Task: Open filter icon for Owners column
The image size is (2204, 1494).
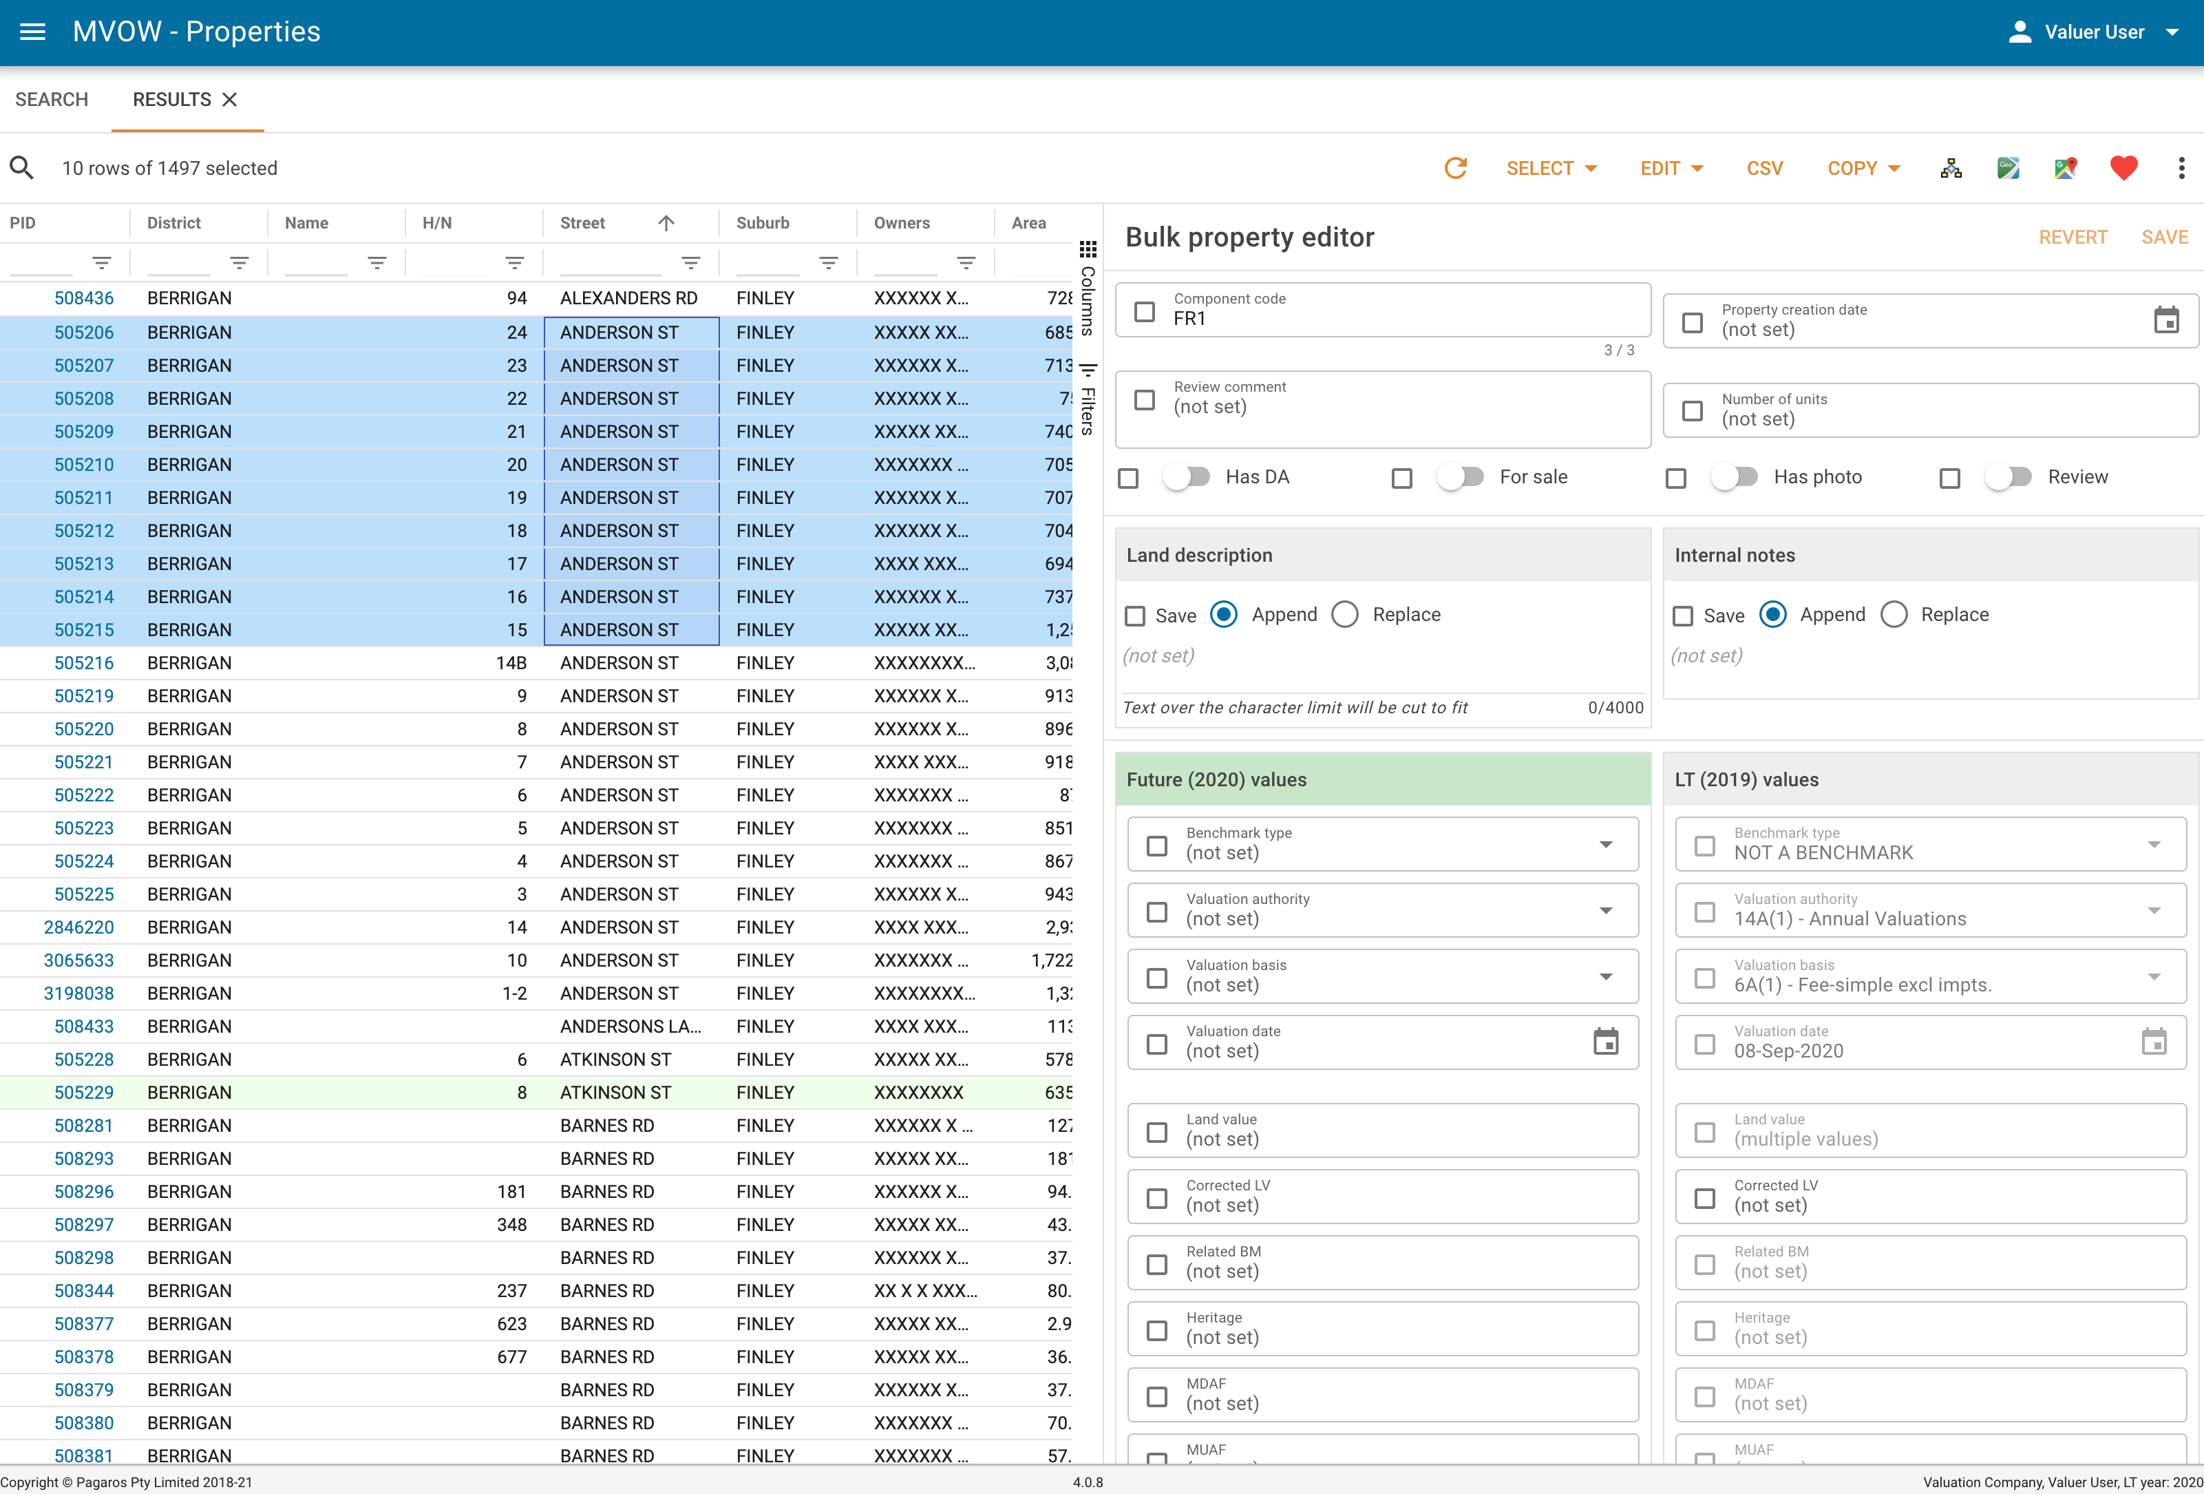Action: pyautogui.click(x=966, y=263)
